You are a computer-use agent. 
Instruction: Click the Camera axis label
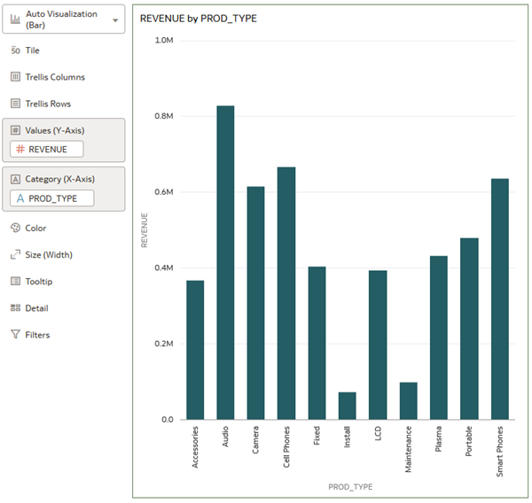255,440
